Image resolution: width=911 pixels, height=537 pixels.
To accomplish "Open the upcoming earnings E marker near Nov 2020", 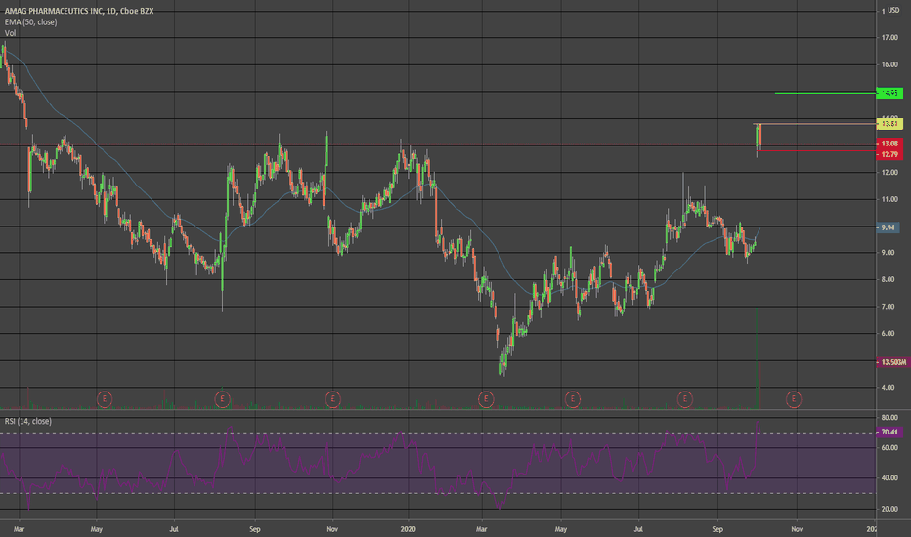I will pos(794,398).
